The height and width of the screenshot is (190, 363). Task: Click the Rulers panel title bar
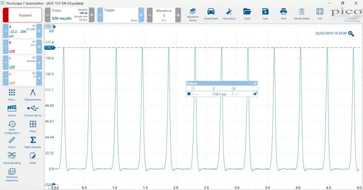218,83
